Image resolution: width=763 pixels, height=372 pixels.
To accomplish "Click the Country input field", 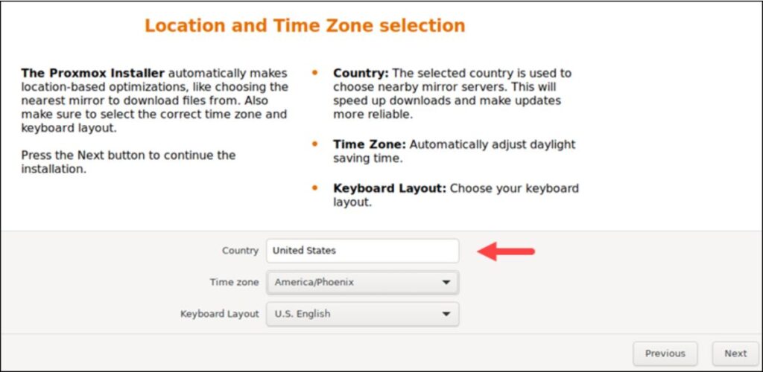I will [x=362, y=251].
